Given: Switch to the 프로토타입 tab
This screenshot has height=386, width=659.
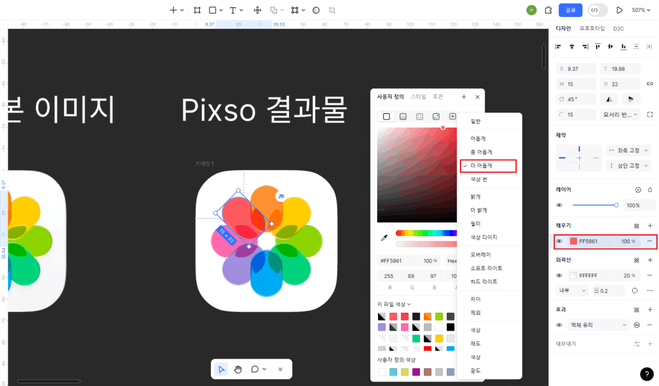Looking at the screenshot, I should pos(592,29).
